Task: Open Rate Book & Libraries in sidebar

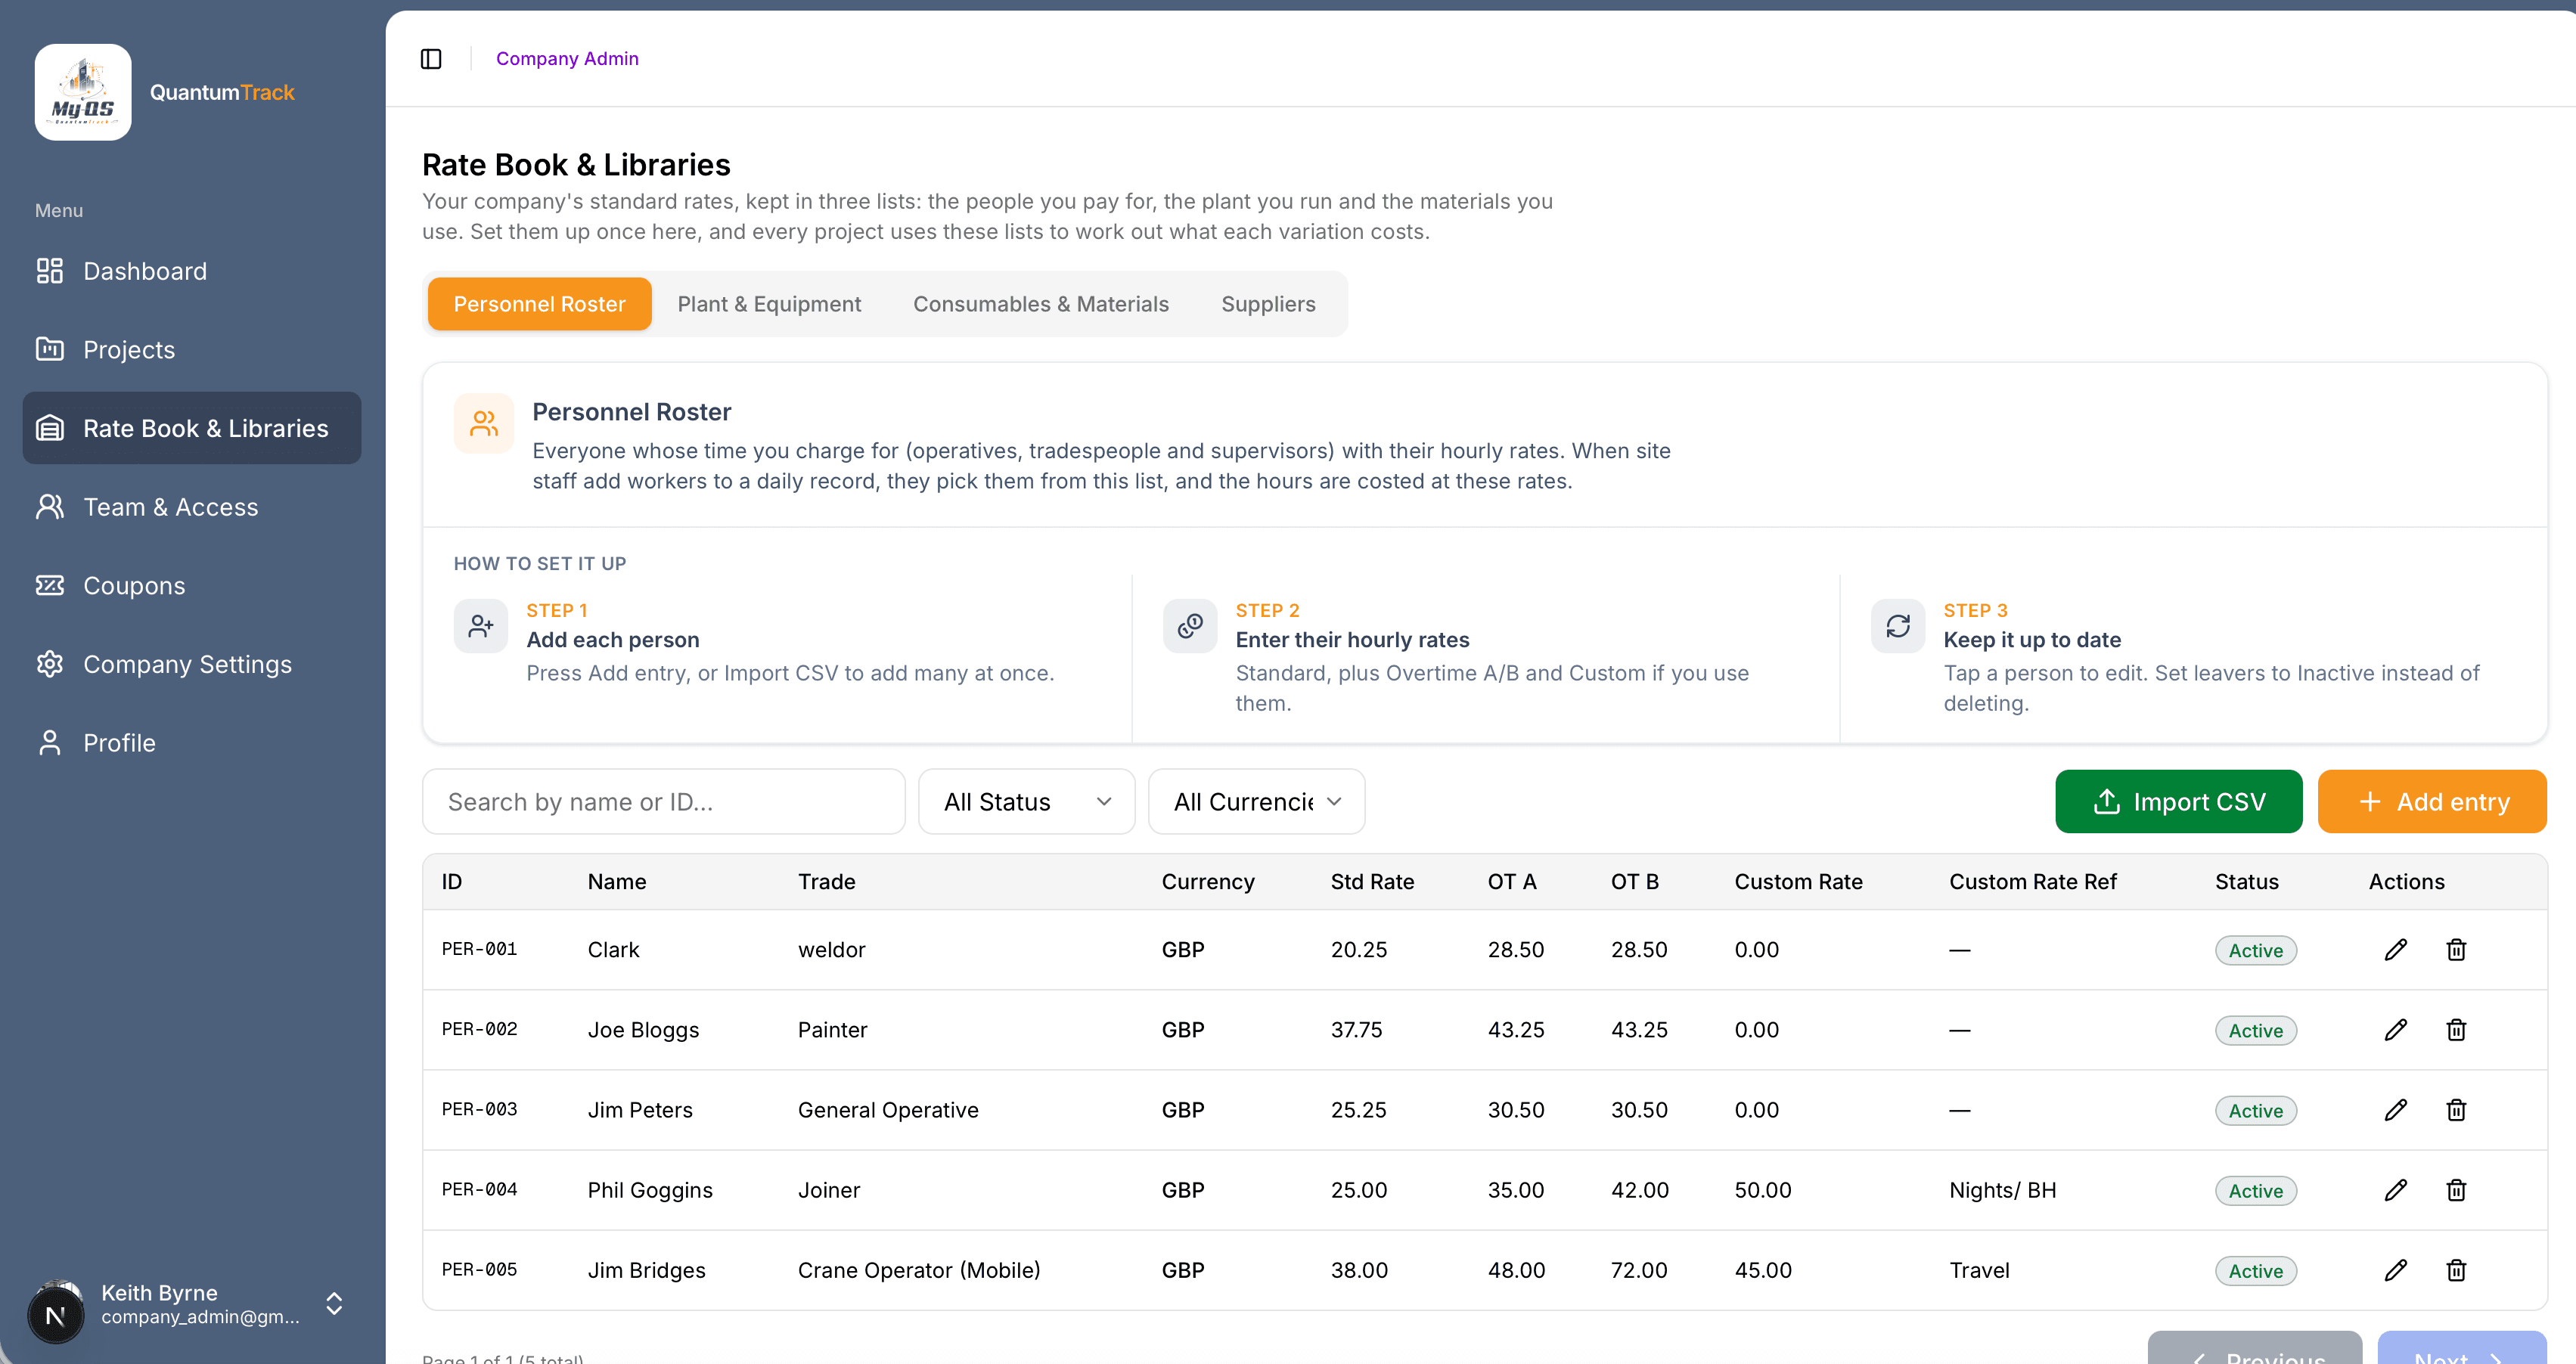Action: coord(192,428)
